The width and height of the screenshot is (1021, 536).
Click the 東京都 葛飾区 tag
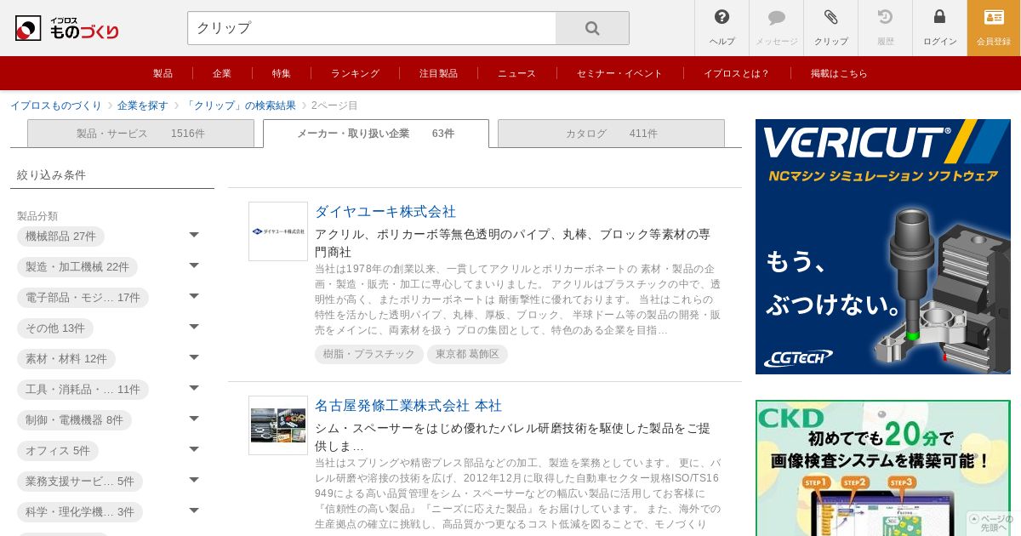click(x=467, y=354)
